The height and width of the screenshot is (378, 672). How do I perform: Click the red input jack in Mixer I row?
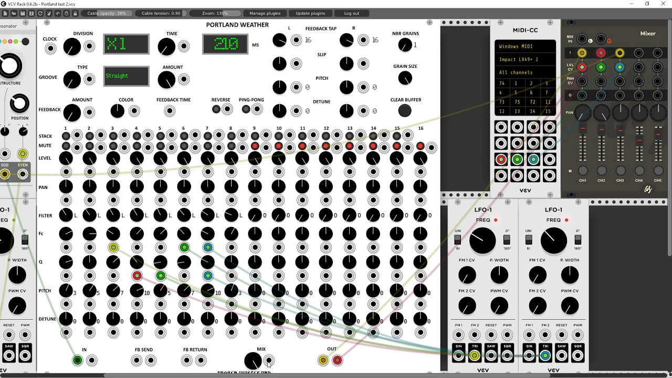coord(601,53)
